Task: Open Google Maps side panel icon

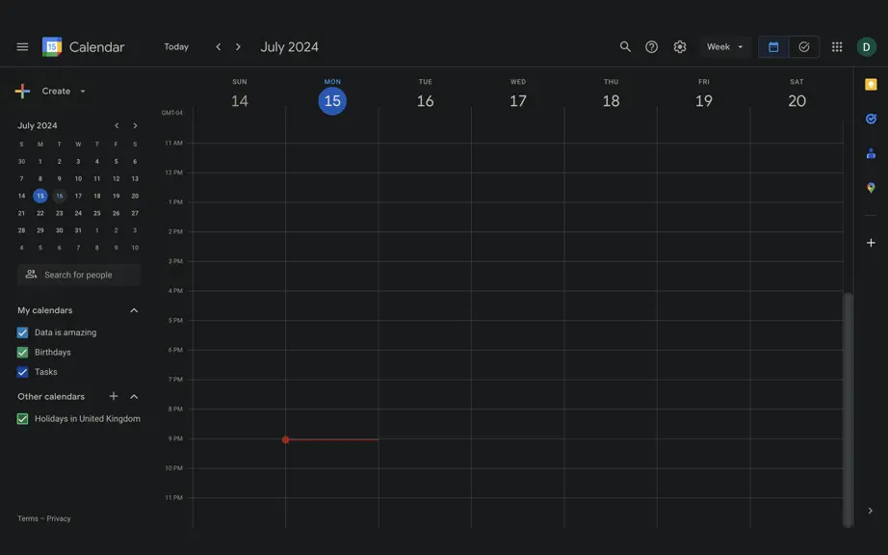Action: (871, 188)
